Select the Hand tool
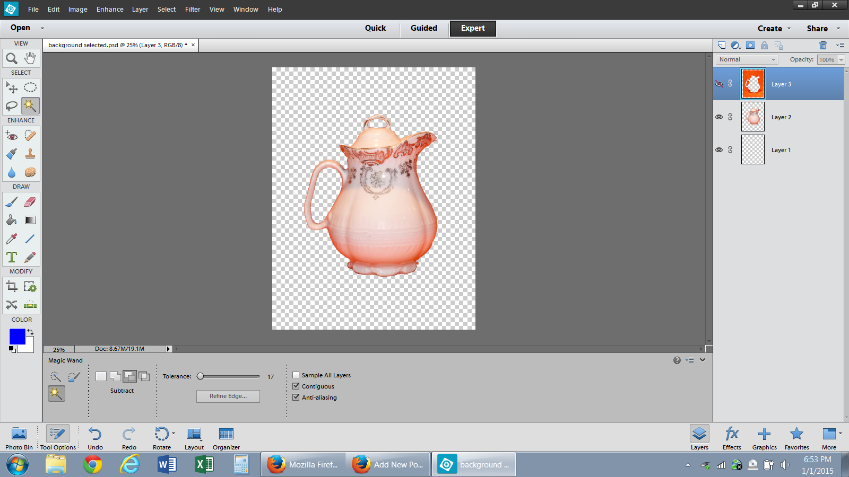Viewport: 849px width, 477px height. coord(30,58)
